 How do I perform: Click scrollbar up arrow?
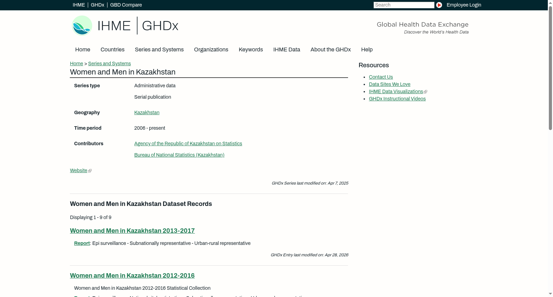550,2
